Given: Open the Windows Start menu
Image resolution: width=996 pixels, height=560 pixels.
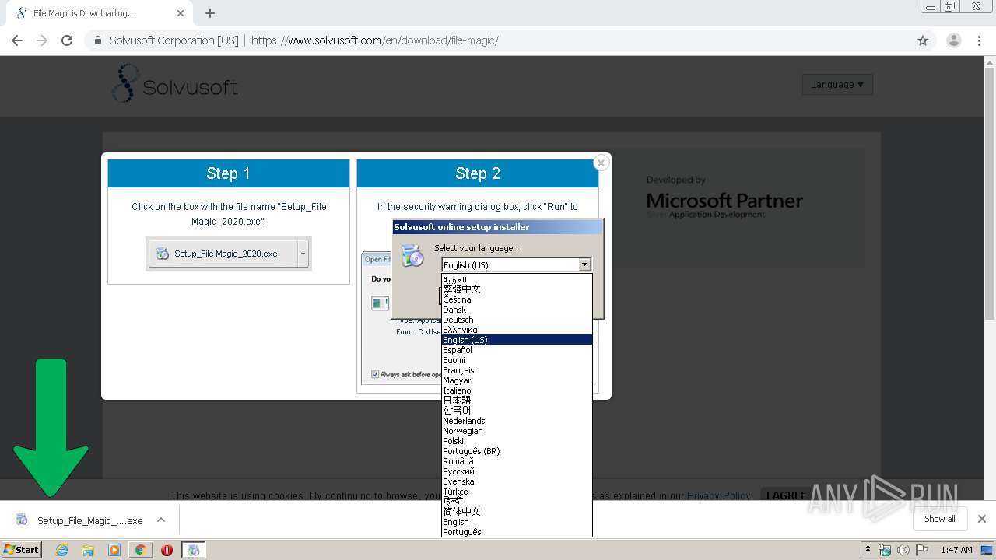Looking at the screenshot, I should 22,550.
